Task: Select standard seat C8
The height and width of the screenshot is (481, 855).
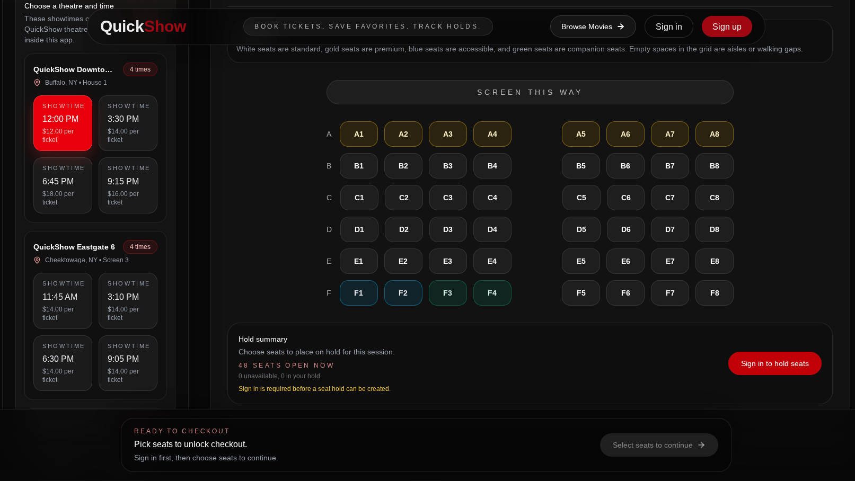Action: tap(715, 198)
